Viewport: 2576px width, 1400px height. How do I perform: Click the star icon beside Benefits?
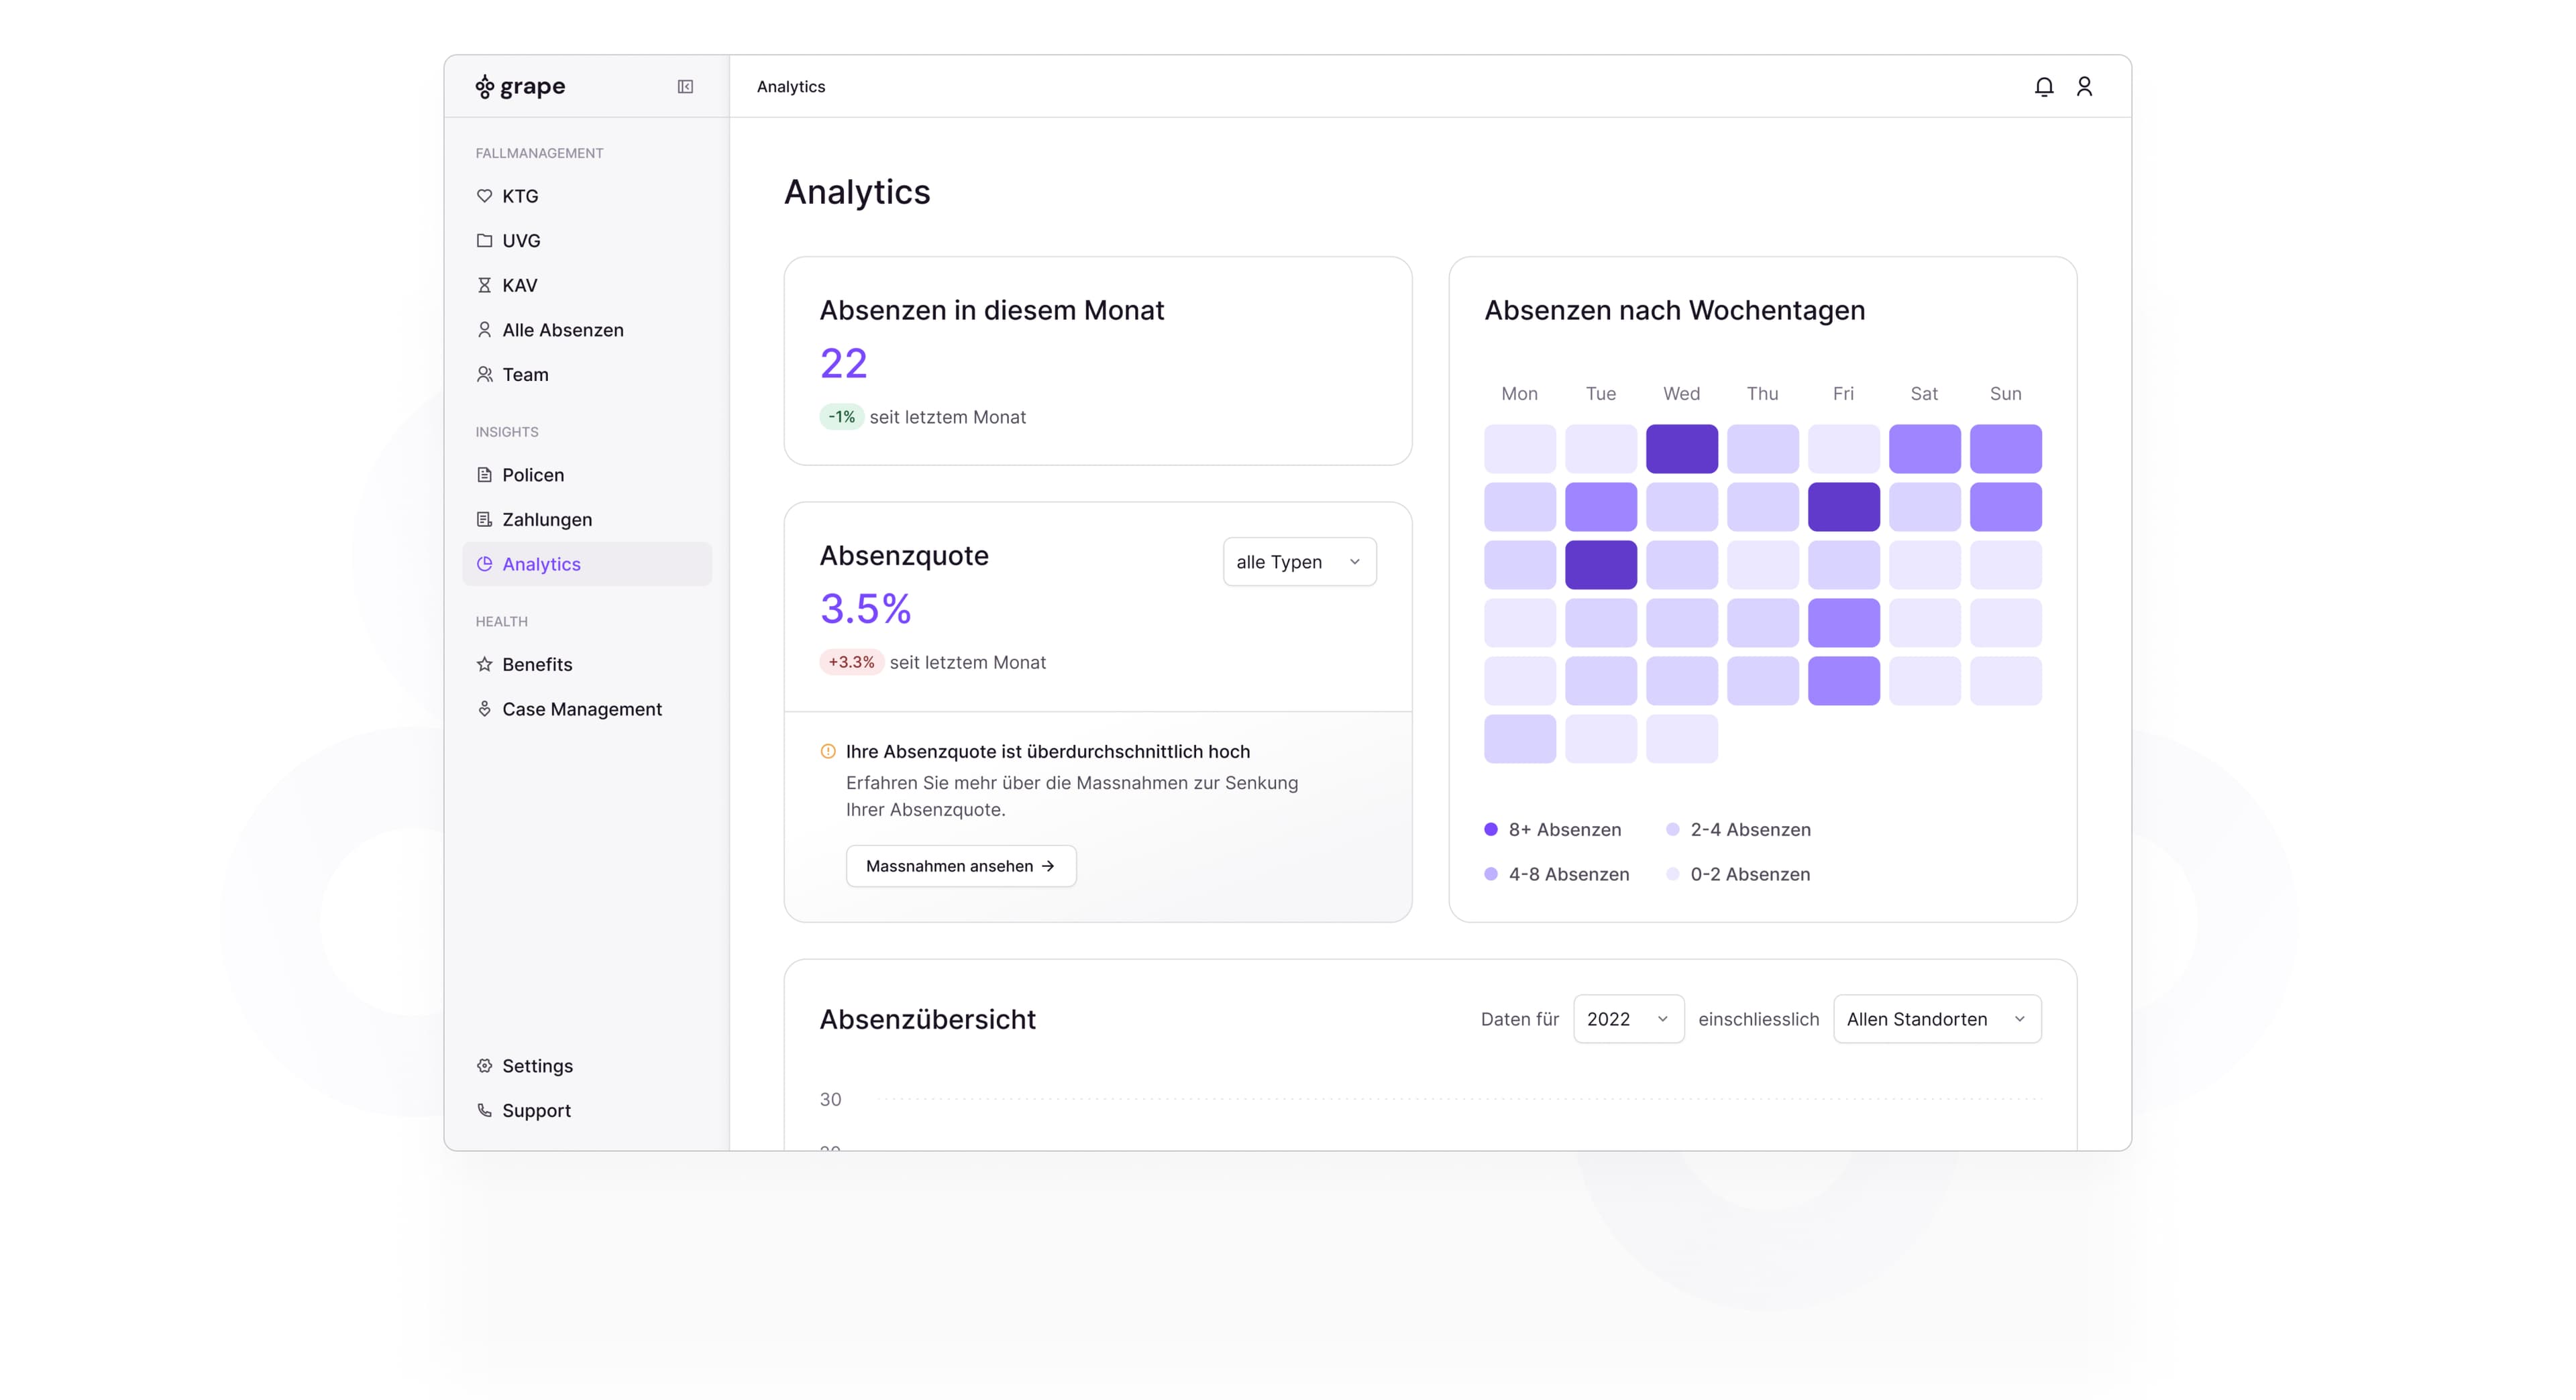[x=484, y=664]
